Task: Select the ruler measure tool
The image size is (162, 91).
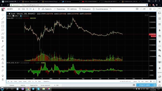Action: click(x=3, y=47)
